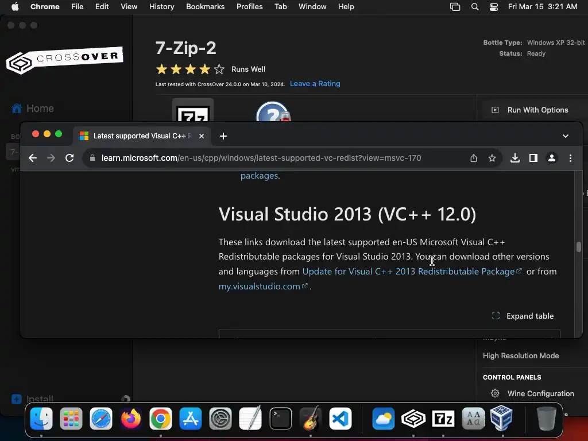
Task: Open GarageBand from Dock
Action: coord(311,419)
